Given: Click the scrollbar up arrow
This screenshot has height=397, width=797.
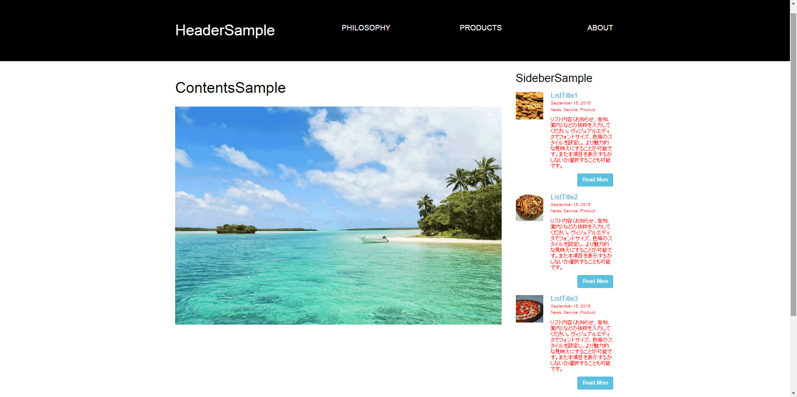Looking at the screenshot, I should 793,3.
